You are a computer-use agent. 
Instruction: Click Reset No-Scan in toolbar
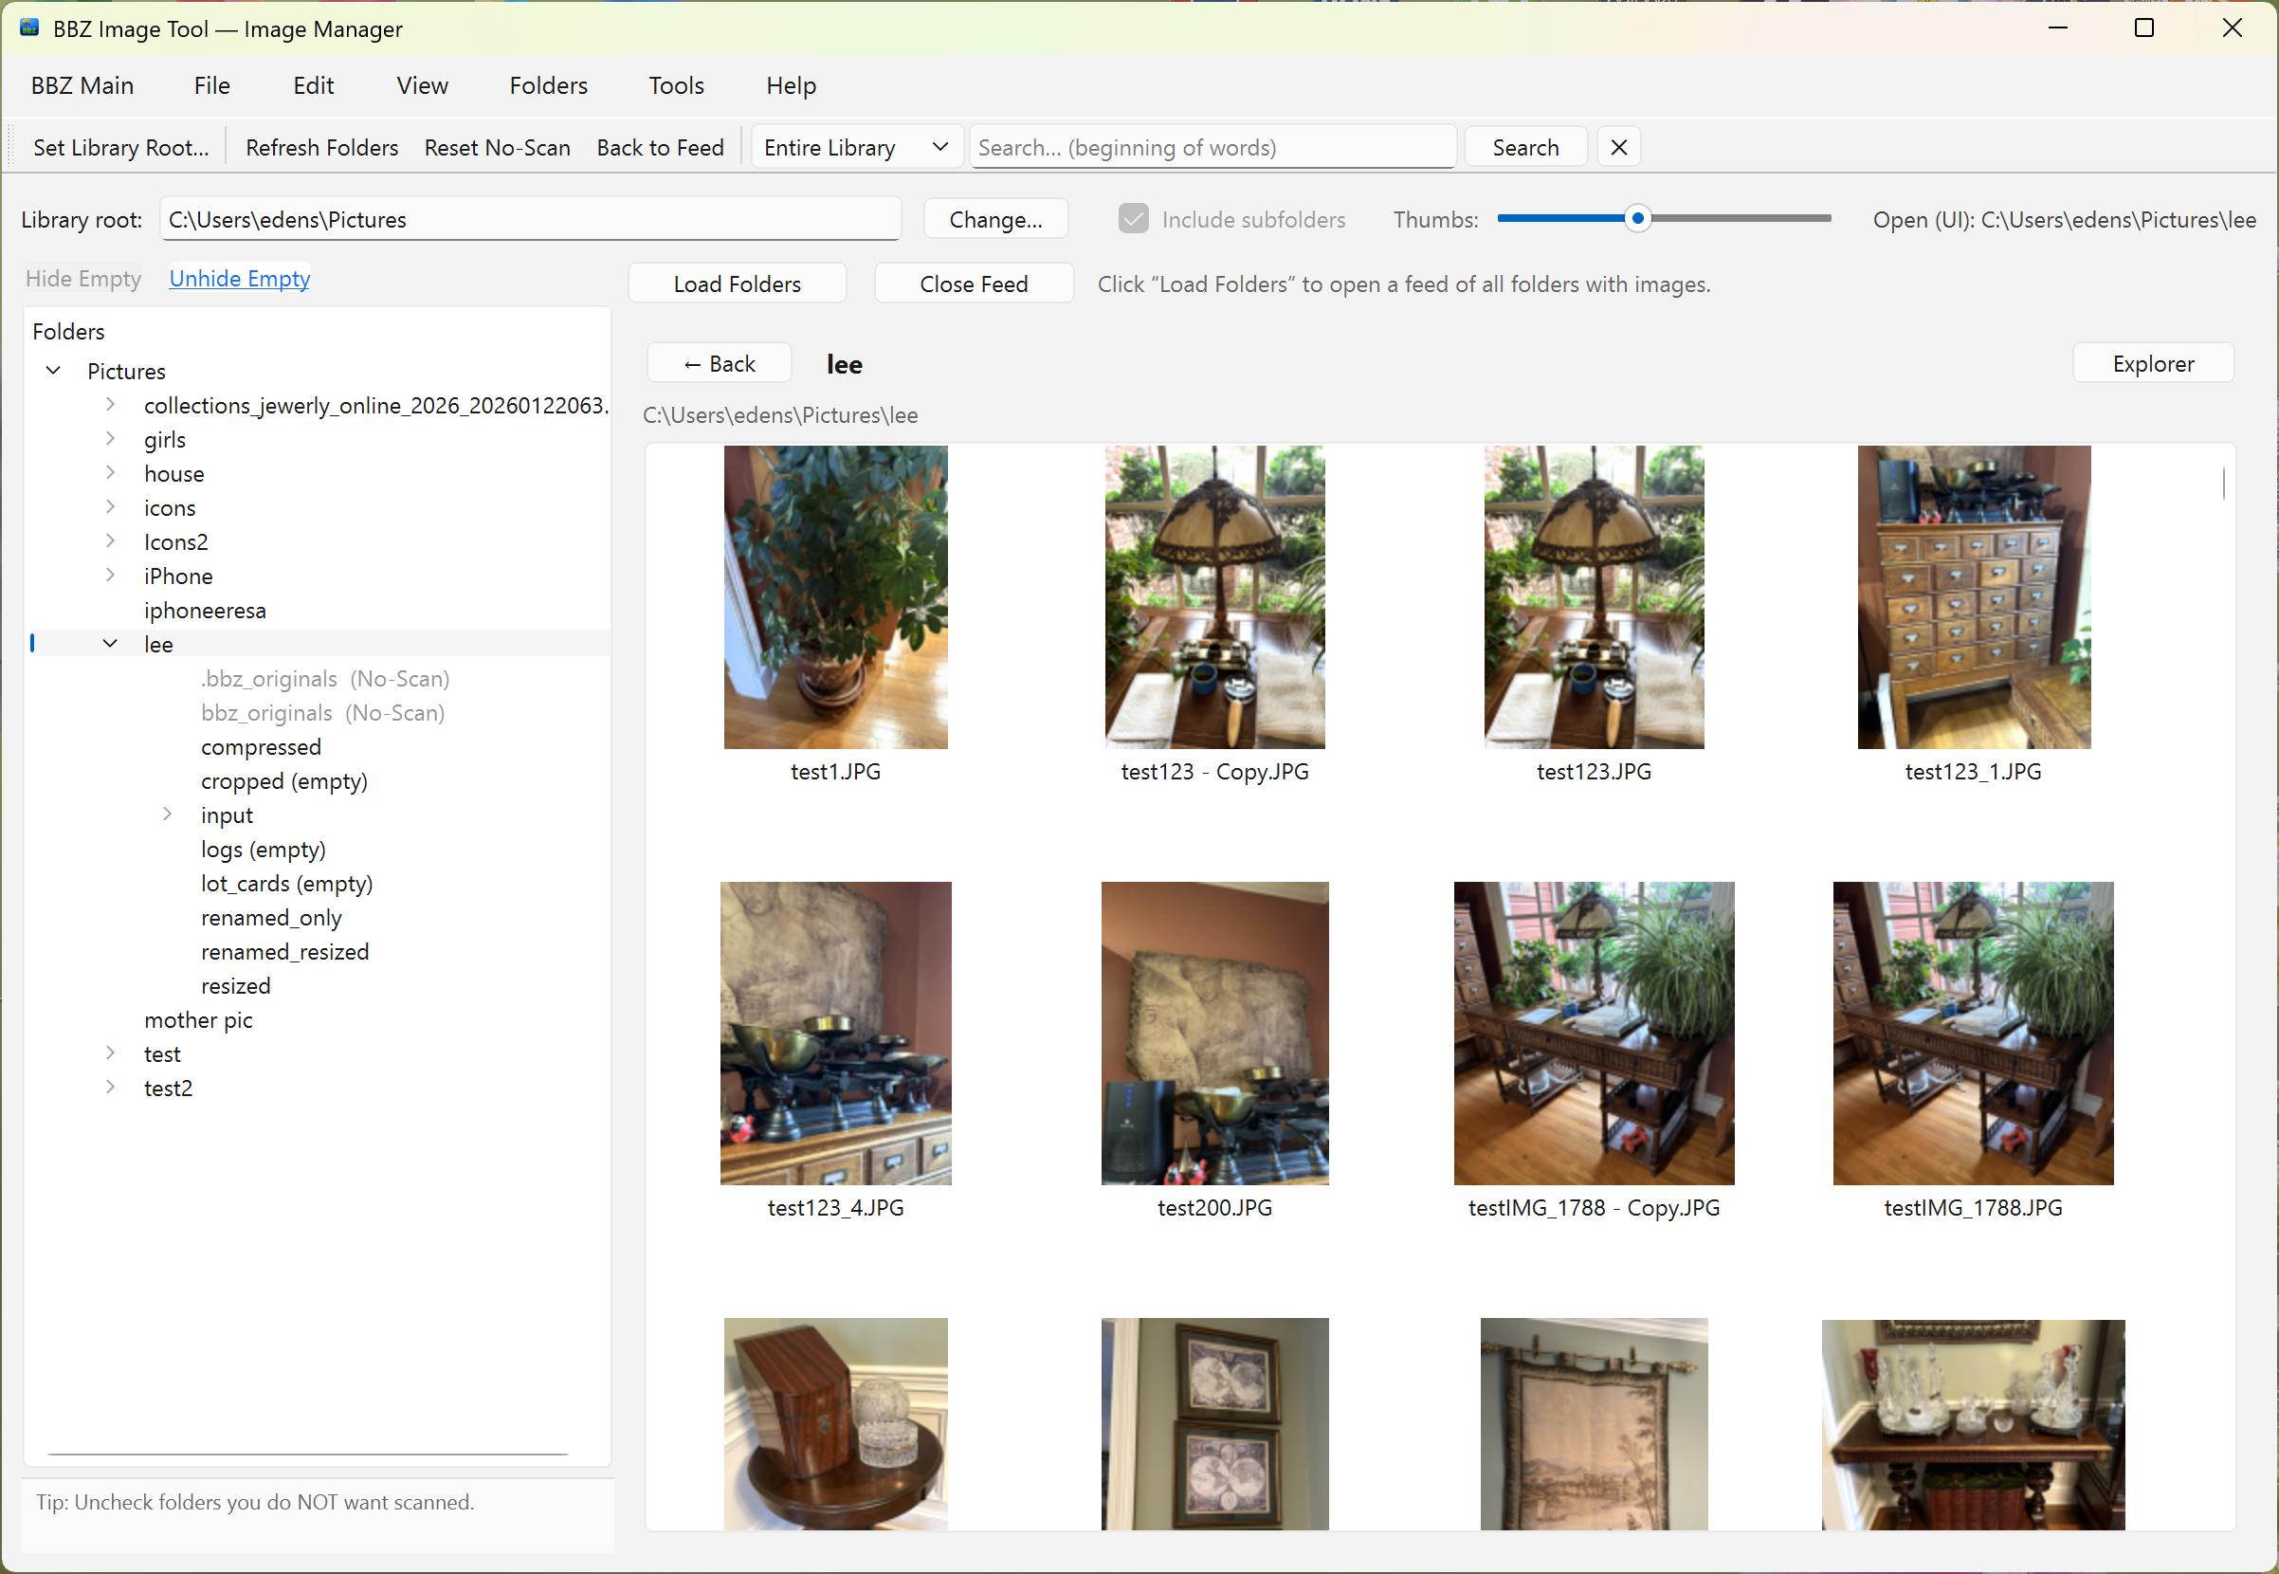coord(498,147)
